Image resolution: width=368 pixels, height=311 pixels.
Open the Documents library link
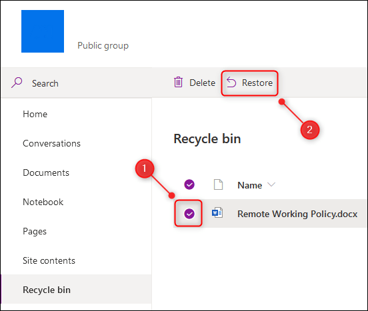[x=46, y=172]
